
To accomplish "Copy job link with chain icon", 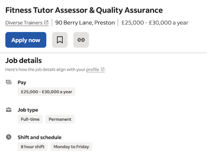I will [81, 40].
